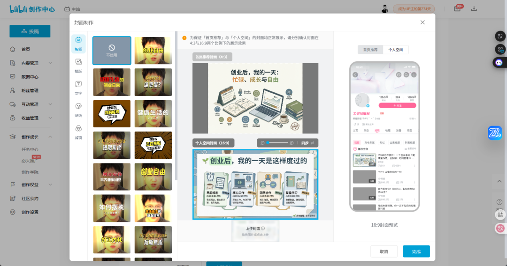The height and width of the screenshot is (266, 507).
Task: Open the 文字 text tool
Action: pos(78,88)
